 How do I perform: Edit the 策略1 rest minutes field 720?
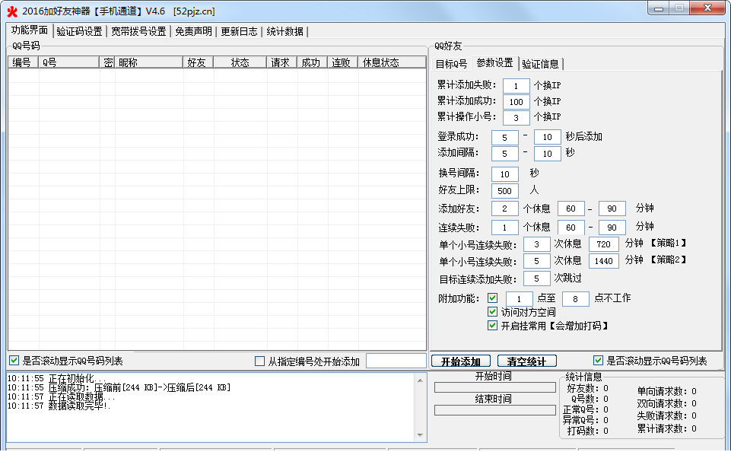click(604, 244)
